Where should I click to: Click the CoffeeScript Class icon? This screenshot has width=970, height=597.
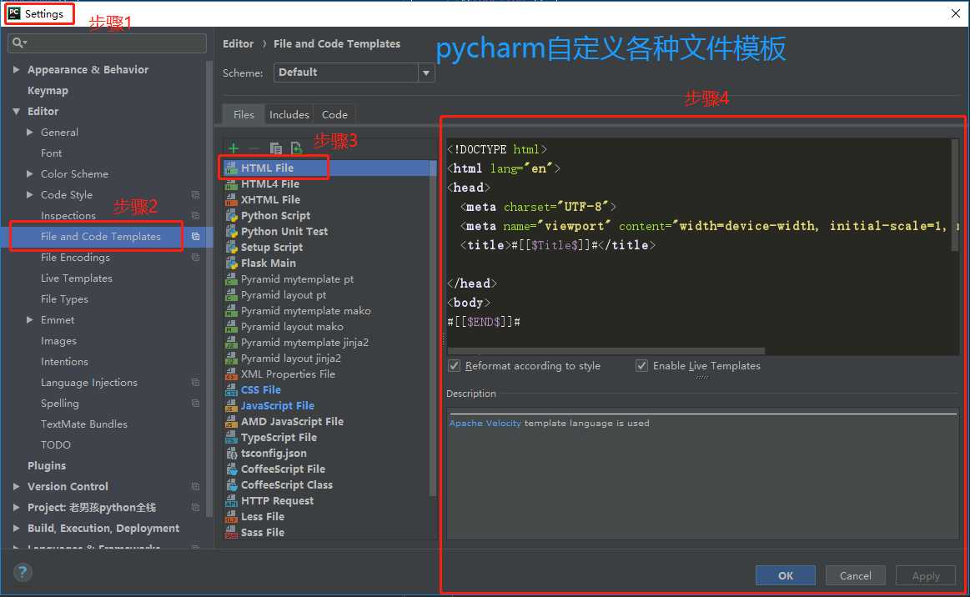[231, 485]
